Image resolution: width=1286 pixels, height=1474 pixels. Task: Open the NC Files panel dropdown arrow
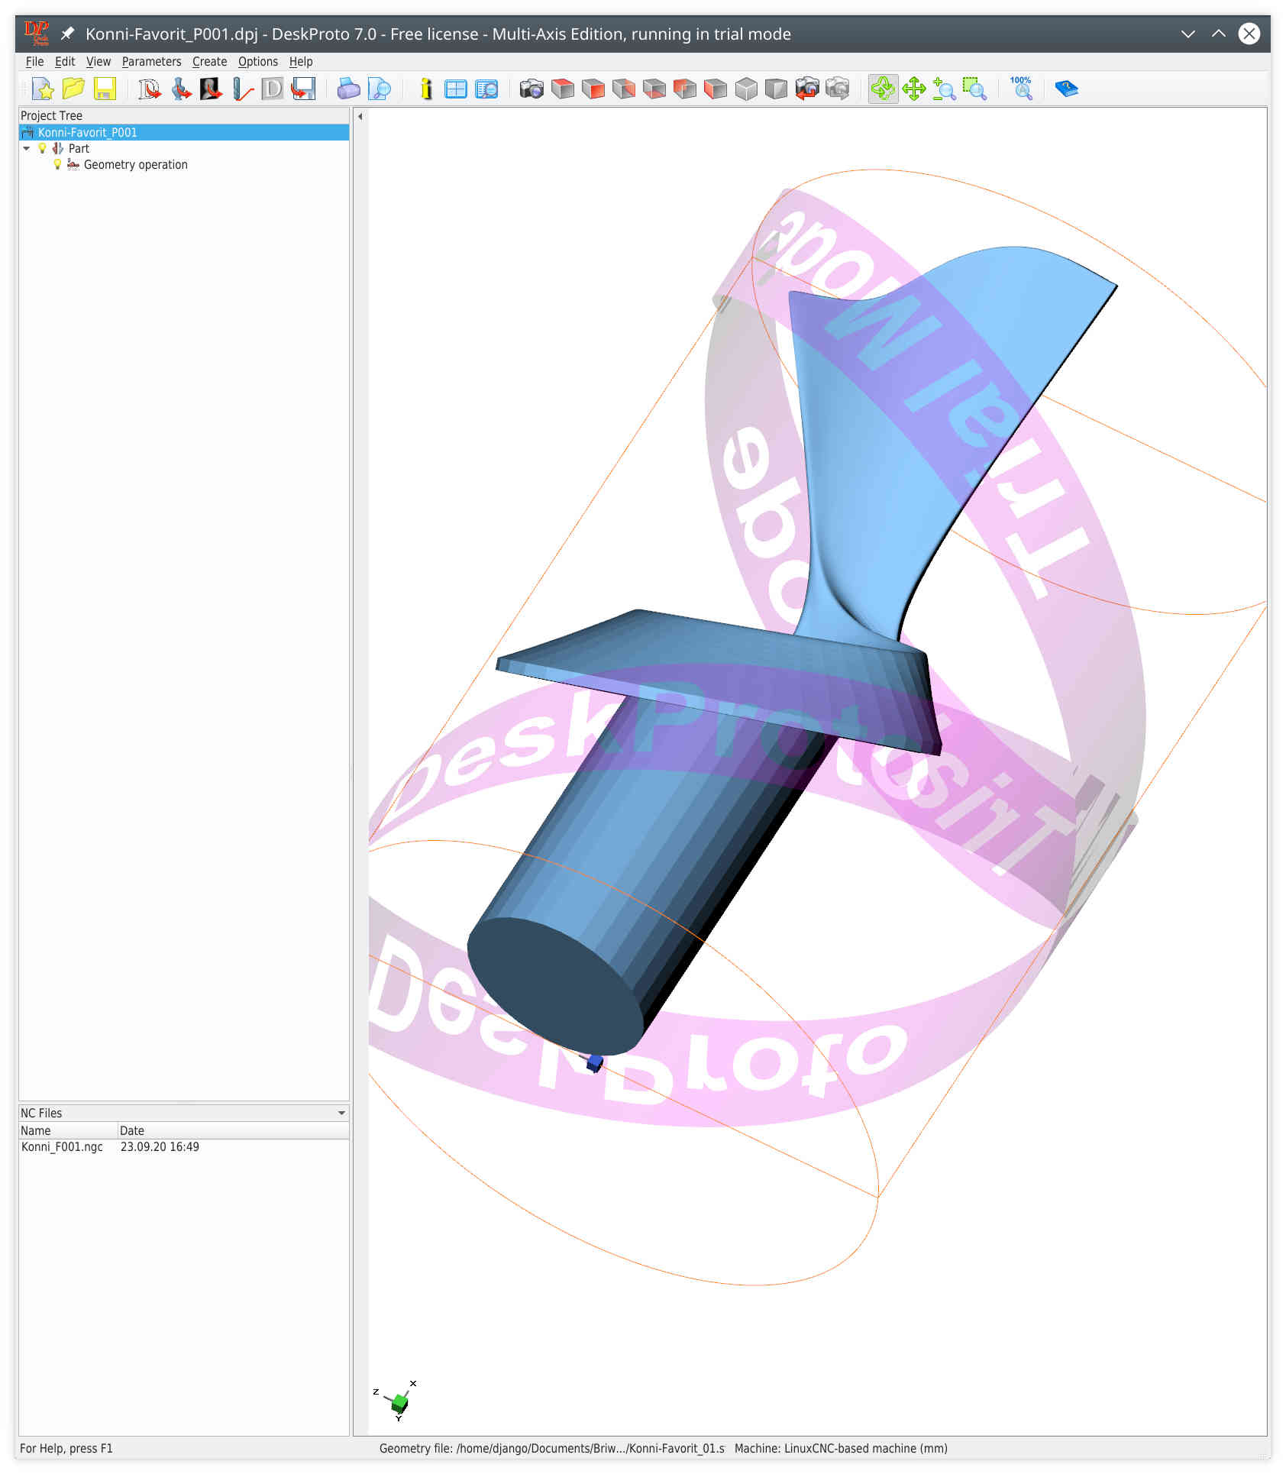click(341, 1114)
